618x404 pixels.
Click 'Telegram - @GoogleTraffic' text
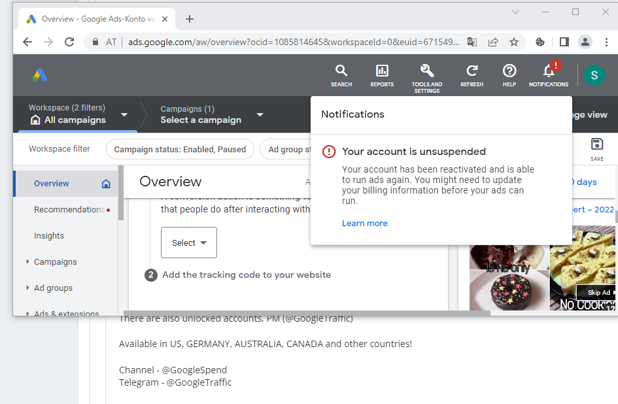(x=175, y=382)
